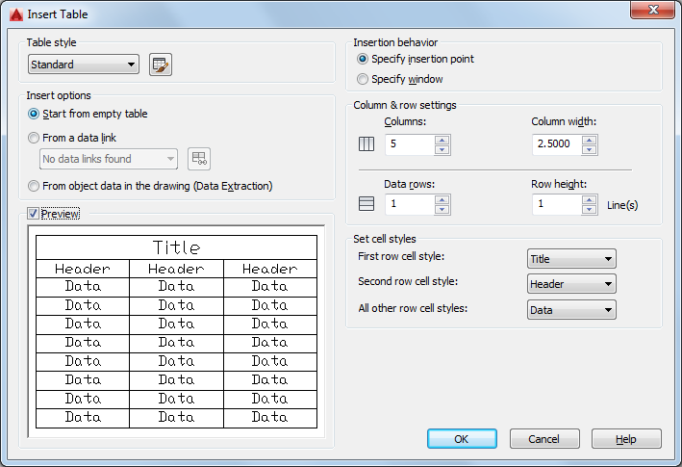Click inside the Column width field
682x467 pixels.
[x=557, y=144]
